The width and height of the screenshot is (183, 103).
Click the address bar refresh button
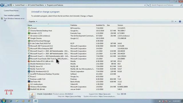(148, 5)
